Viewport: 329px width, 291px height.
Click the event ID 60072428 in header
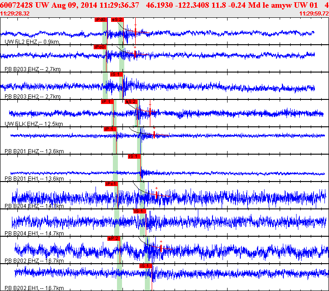(x=16, y=5)
